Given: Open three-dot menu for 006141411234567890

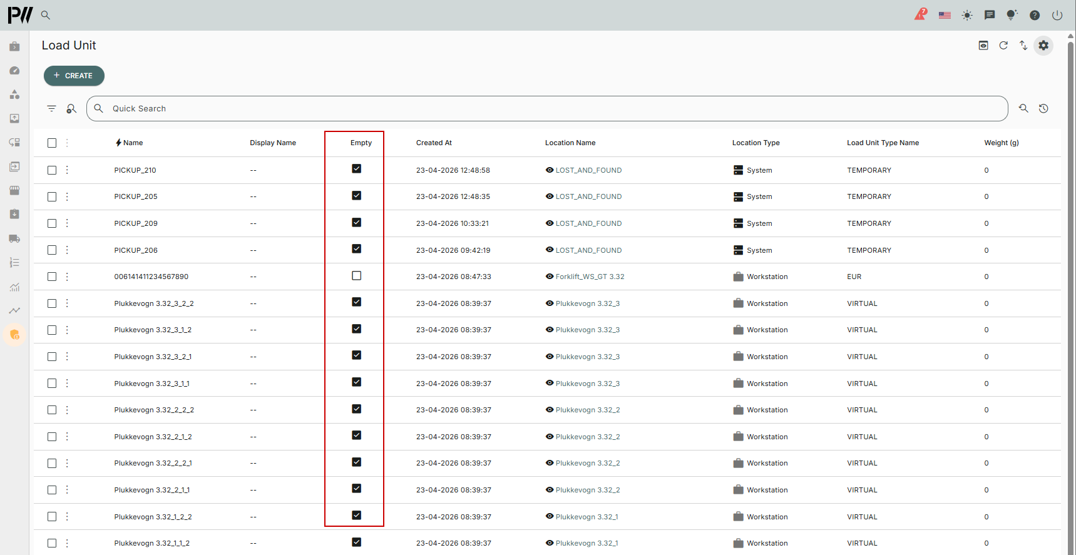Looking at the screenshot, I should [x=67, y=277].
